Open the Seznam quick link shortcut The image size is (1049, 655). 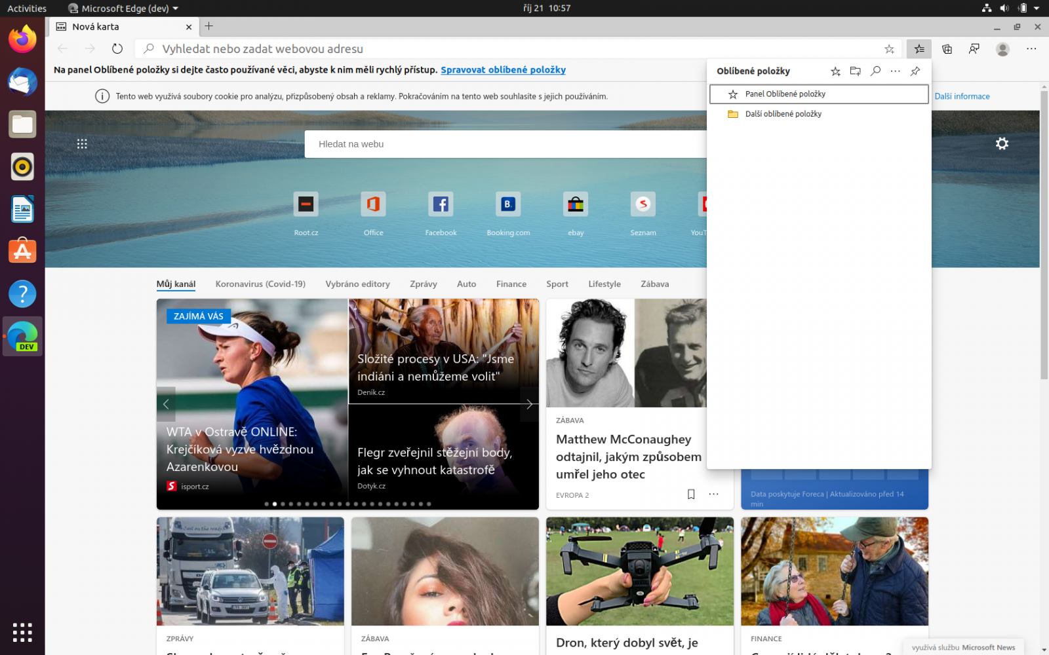pos(643,211)
